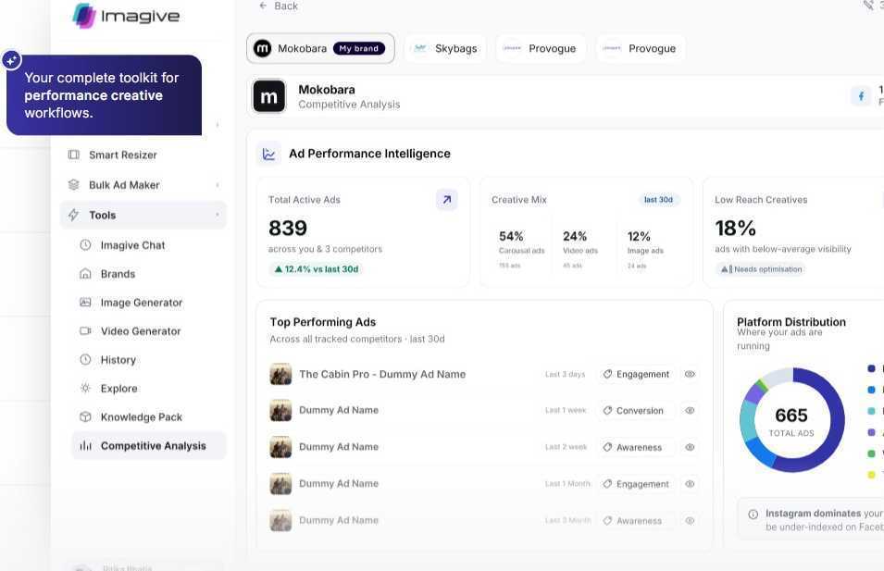The image size is (884, 571).
Task: Click the 12% Image ads stat
Action: [645, 248]
